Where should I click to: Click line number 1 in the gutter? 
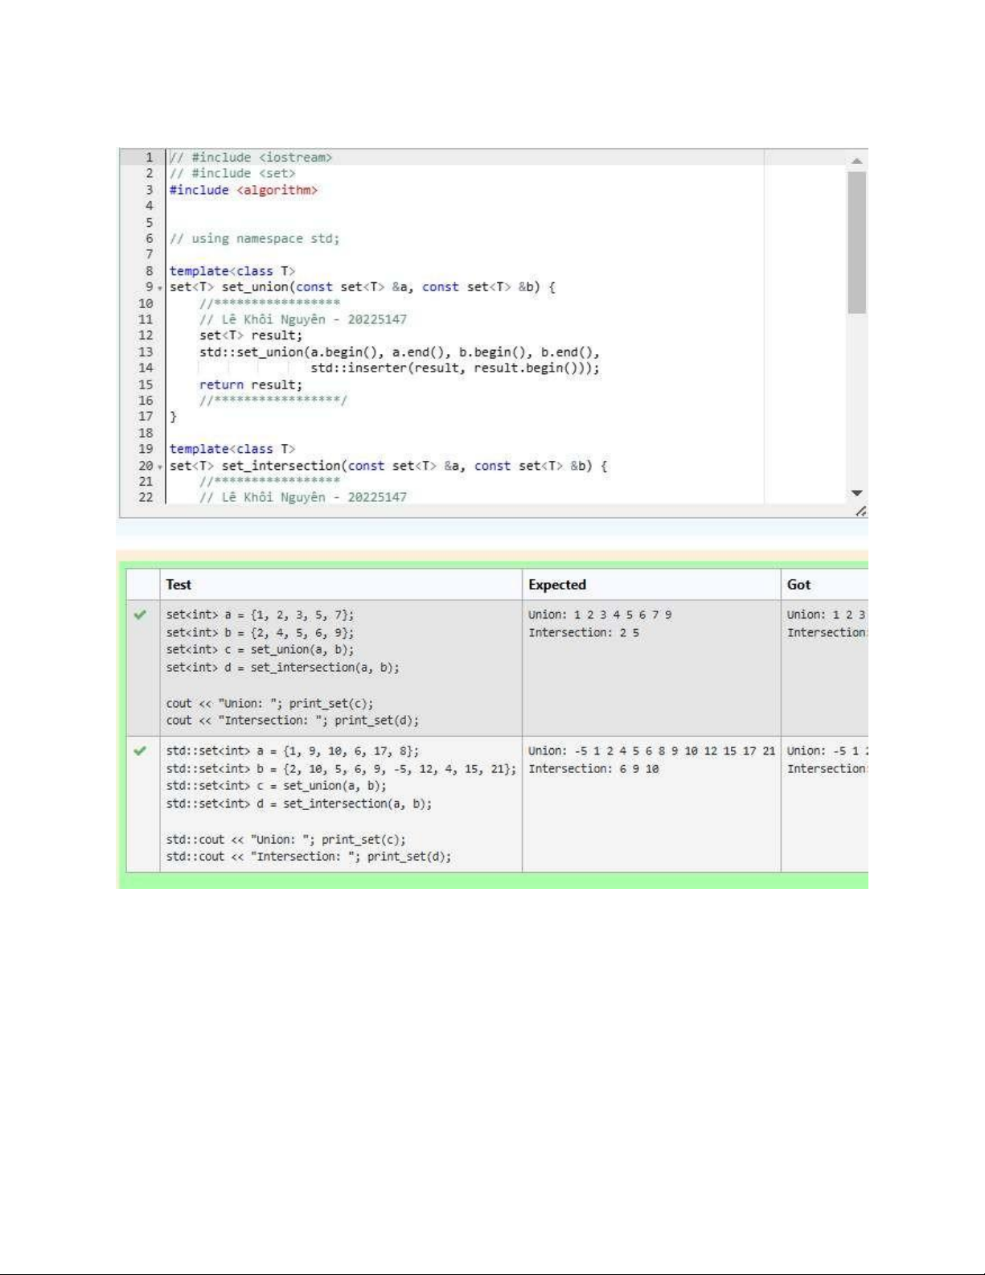[149, 158]
